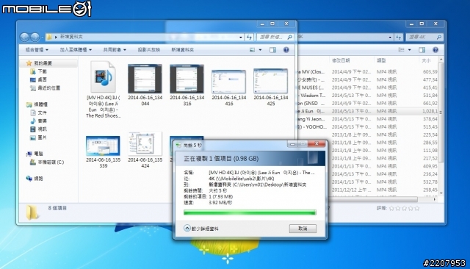470x269 pixels.
Task: Rate file one star next to 評等
Action: pyautogui.click(x=391, y=208)
